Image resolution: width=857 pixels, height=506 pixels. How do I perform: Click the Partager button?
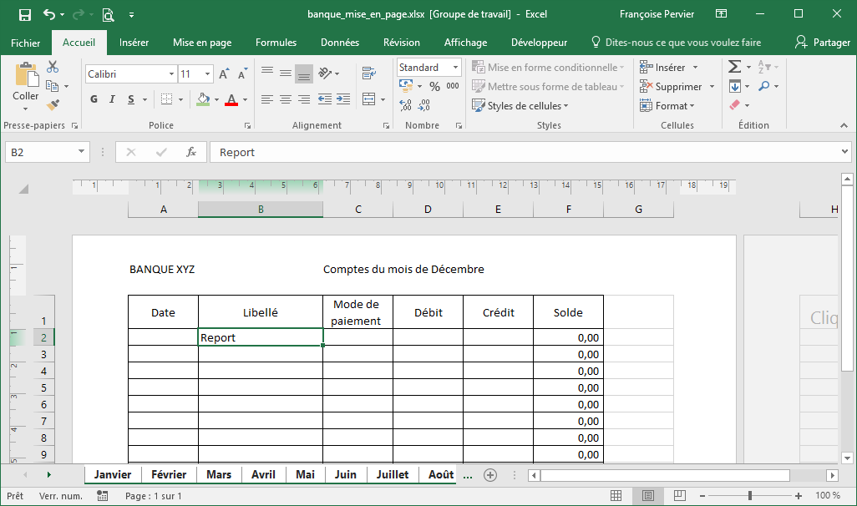824,43
